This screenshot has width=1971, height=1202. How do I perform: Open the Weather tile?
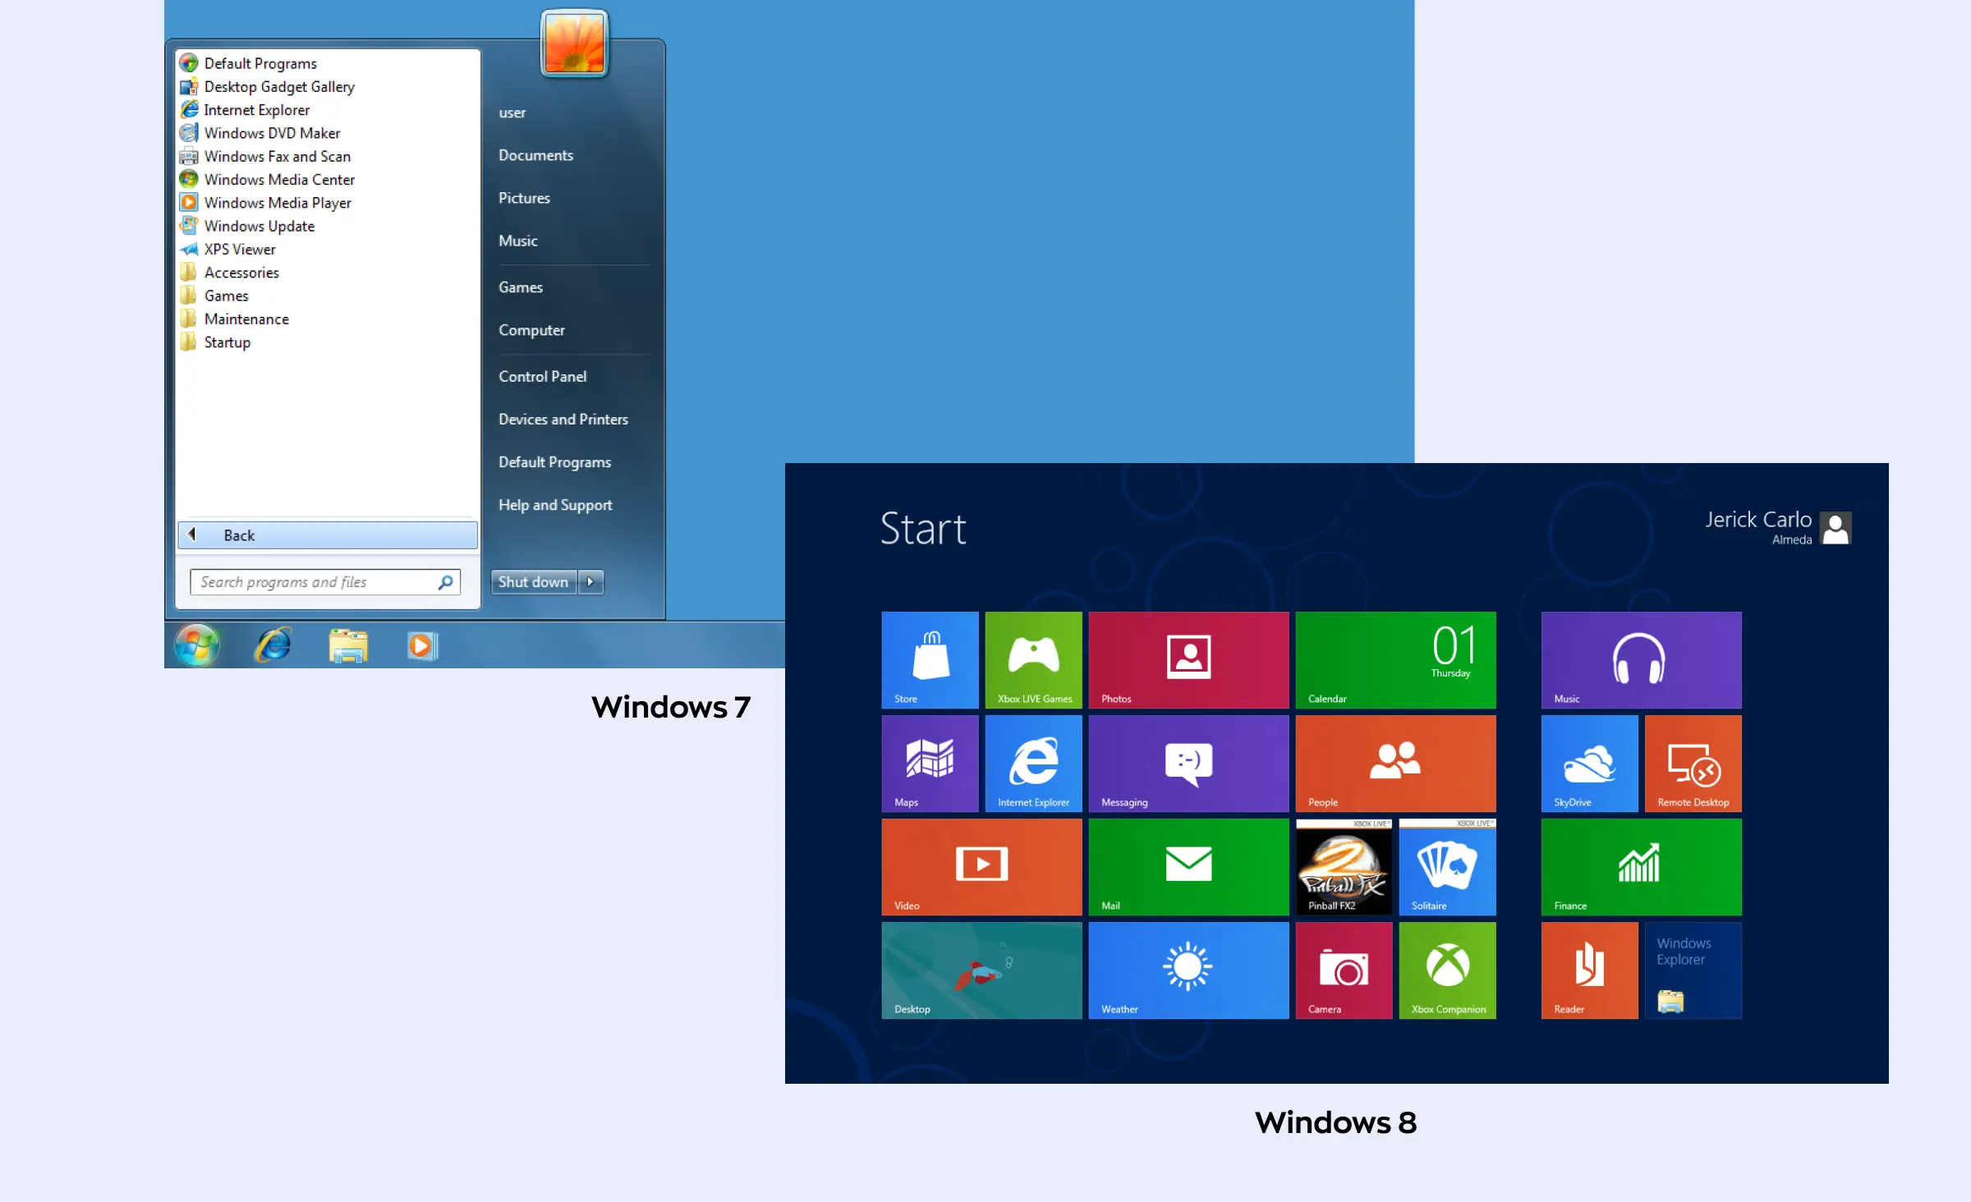1188,970
